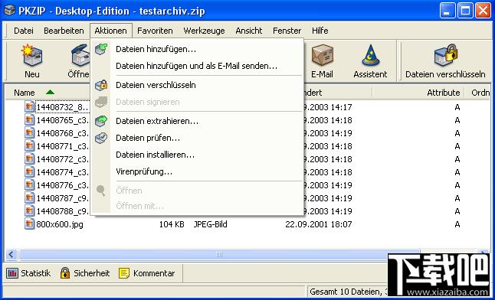
Task: Open the Werkzeuge menu
Action: (x=204, y=31)
